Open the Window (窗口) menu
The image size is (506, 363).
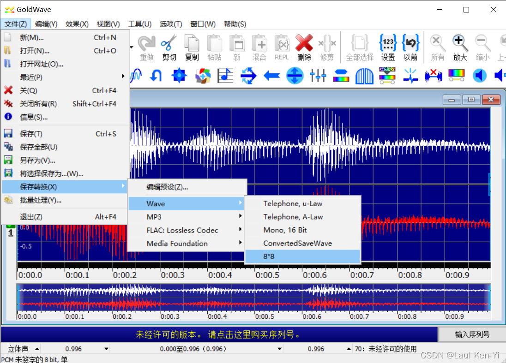[203, 24]
